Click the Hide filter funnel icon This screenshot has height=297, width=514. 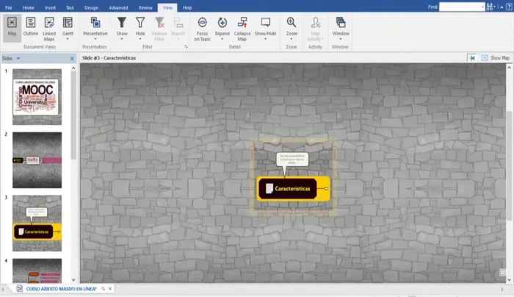point(140,23)
